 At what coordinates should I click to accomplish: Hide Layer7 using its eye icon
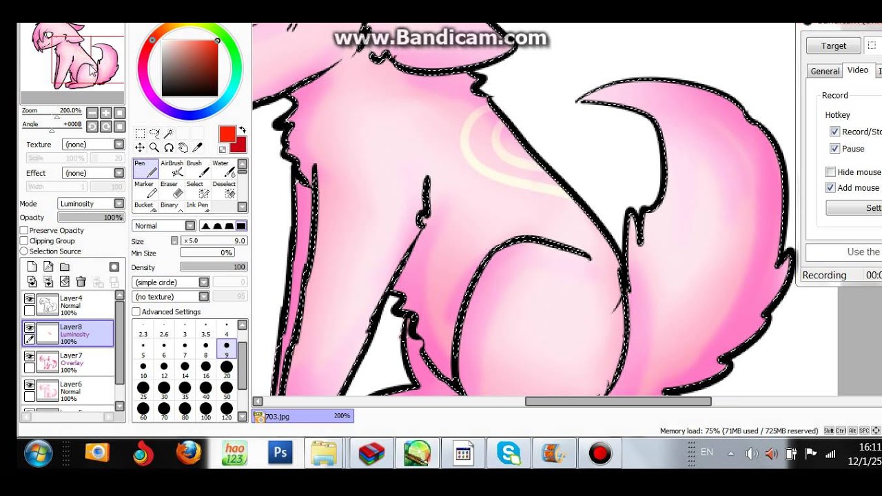pos(30,356)
